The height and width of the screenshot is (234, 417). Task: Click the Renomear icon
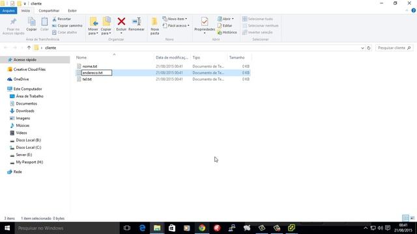point(136,21)
